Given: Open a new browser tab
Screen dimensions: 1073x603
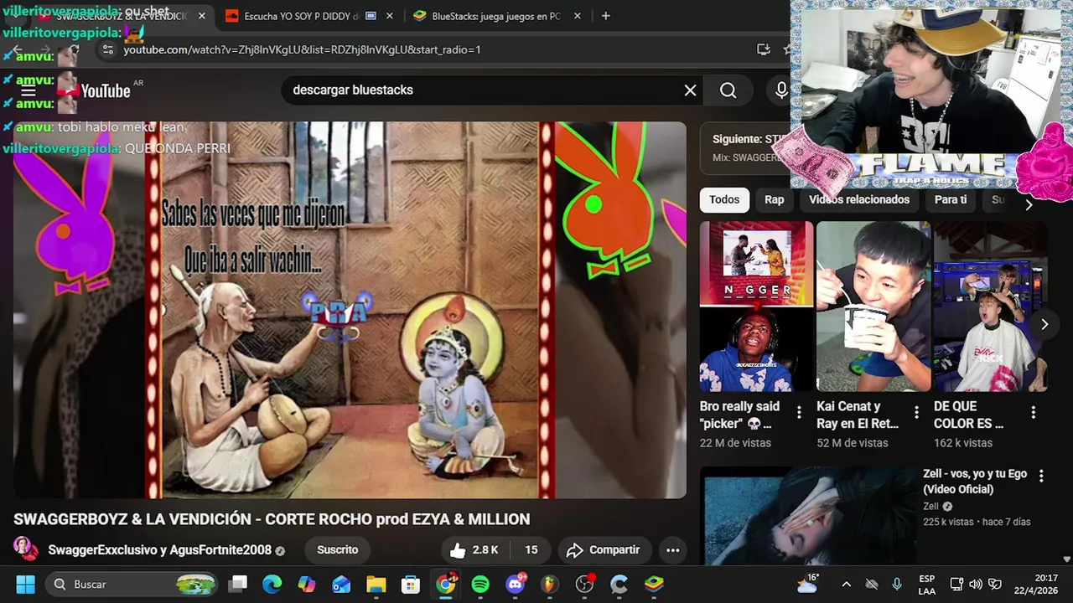Looking at the screenshot, I should tap(605, 16).
